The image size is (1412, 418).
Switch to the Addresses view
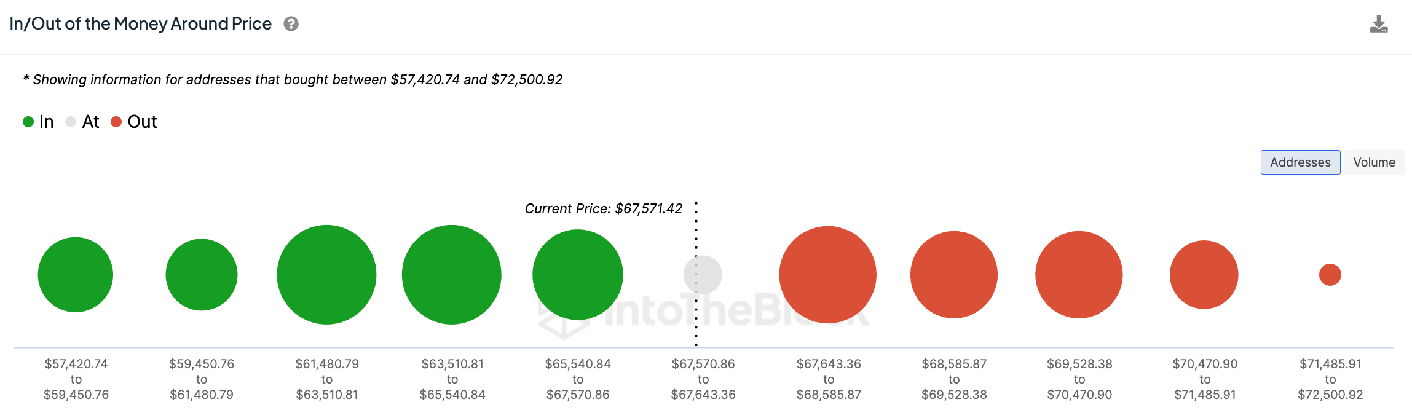[1300, 162]
